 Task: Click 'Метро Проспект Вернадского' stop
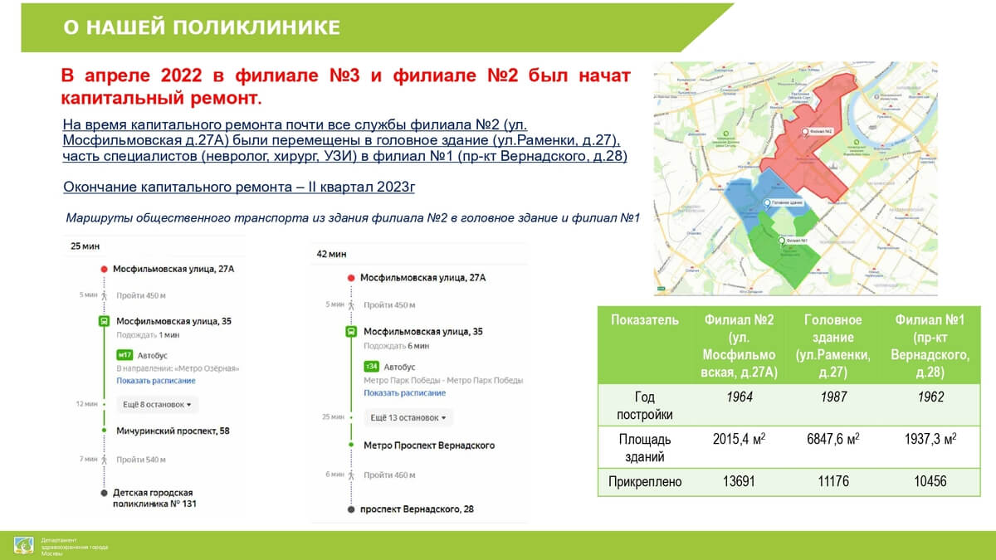coord(429,446)
